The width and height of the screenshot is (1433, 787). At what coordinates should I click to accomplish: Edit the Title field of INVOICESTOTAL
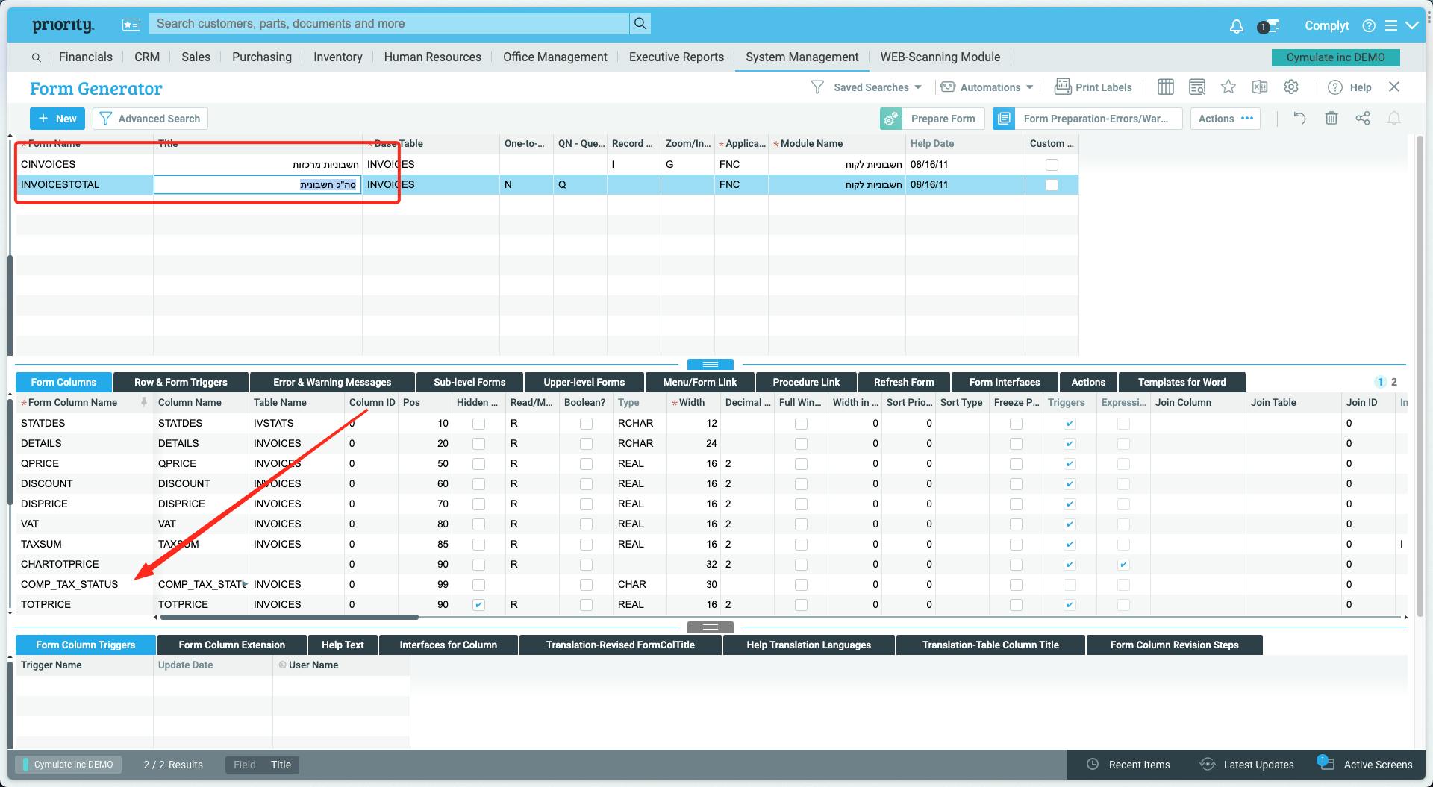pyautogui.click(x=257, y=185)
